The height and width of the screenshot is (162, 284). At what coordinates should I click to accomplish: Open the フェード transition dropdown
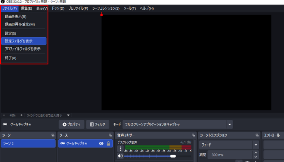point(229,145)
